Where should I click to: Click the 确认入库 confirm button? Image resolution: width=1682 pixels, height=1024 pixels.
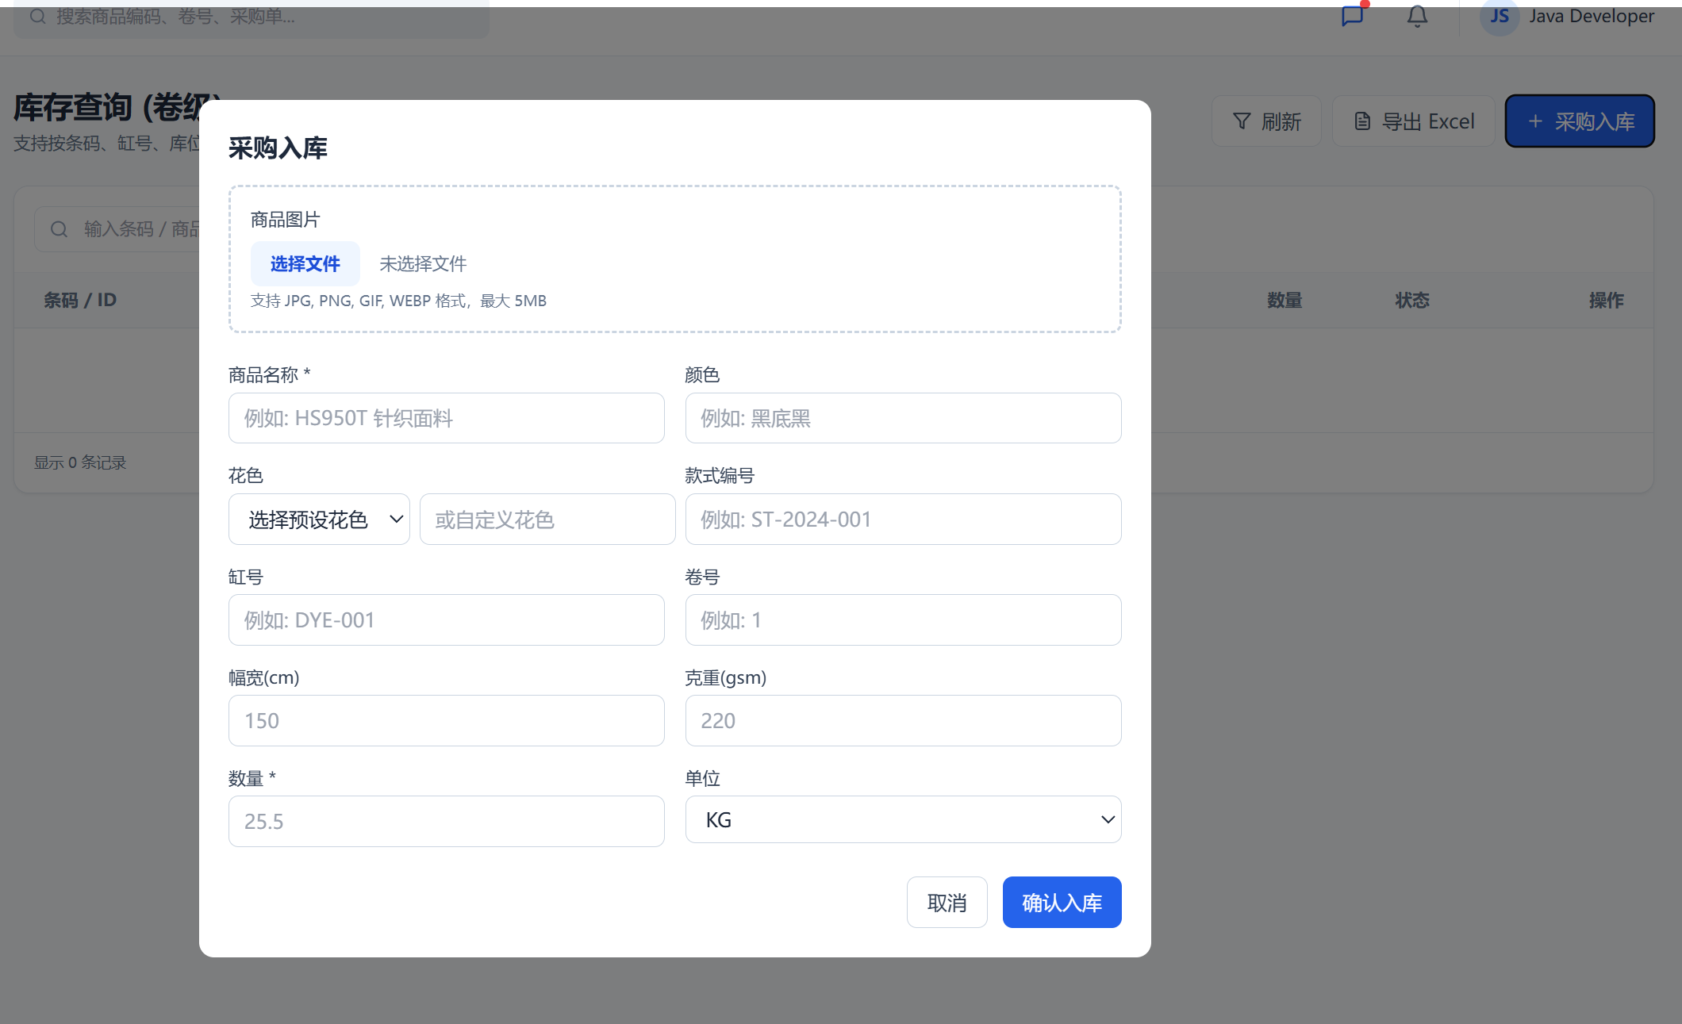(x=1062, y=902)
